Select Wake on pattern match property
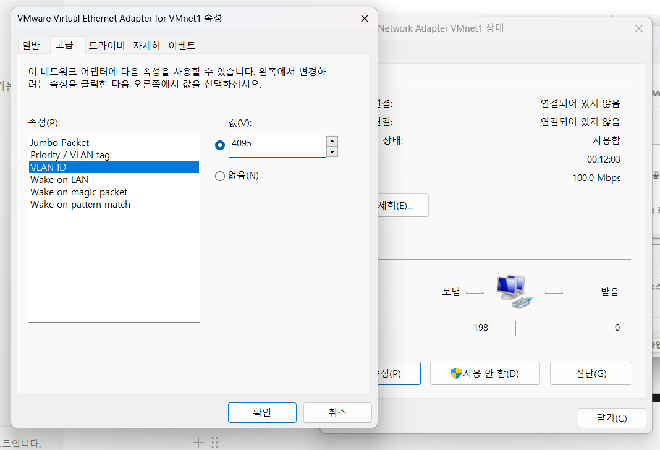The image size is (660, 450). (x=114, y=205)
